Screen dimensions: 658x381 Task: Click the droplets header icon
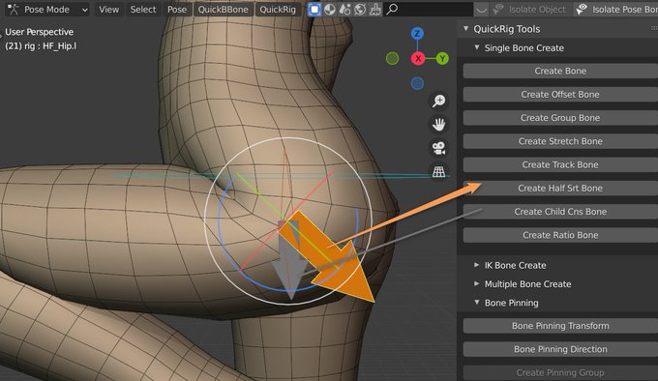(344, 10)
